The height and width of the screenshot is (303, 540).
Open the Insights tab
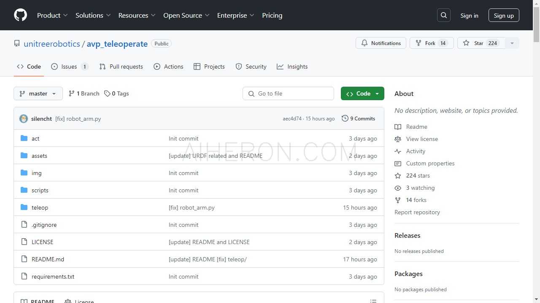tap(292, 66)
